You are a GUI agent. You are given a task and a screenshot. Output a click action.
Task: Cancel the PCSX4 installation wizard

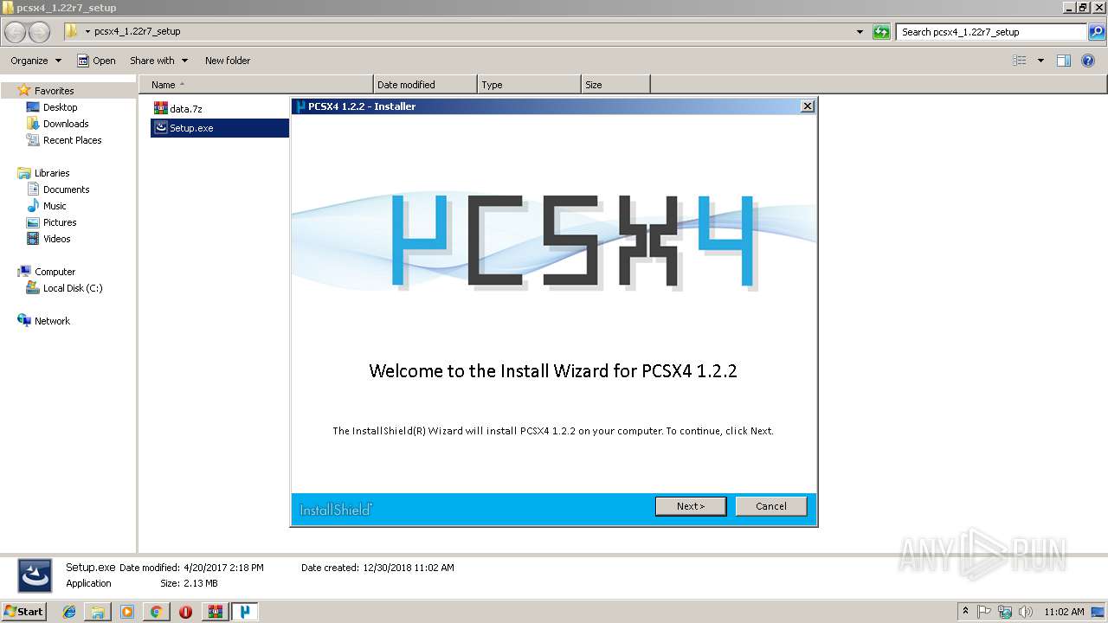[x=770, y=506]
